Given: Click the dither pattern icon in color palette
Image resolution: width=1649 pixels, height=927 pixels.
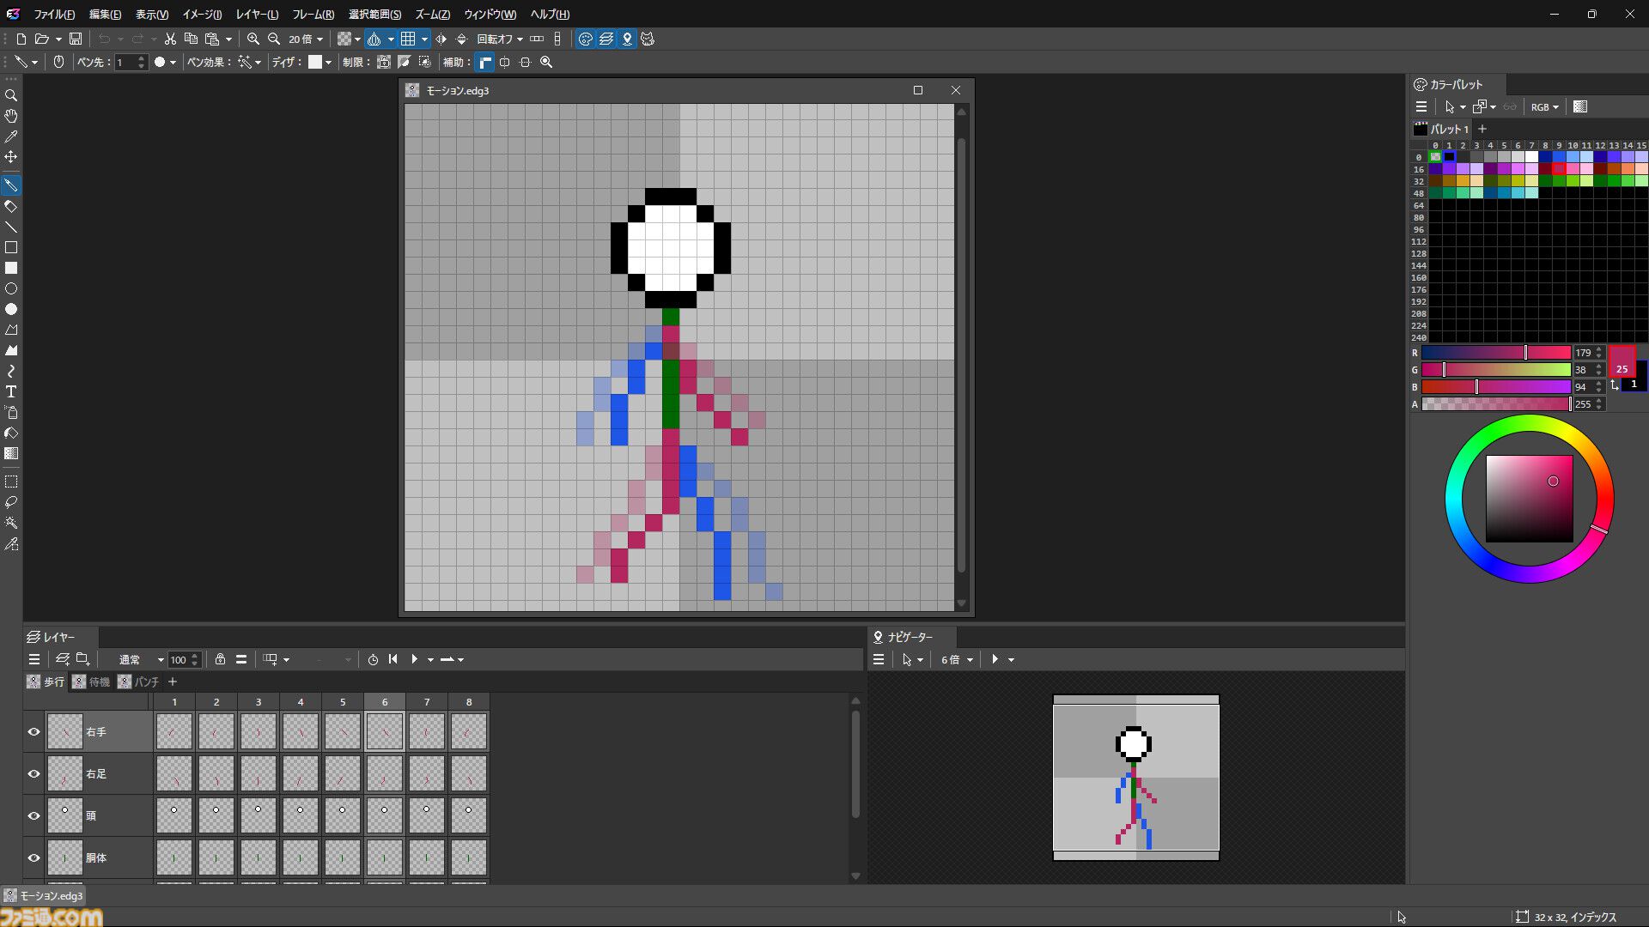Looking at the screenshot, I should tap(1580, 106).
